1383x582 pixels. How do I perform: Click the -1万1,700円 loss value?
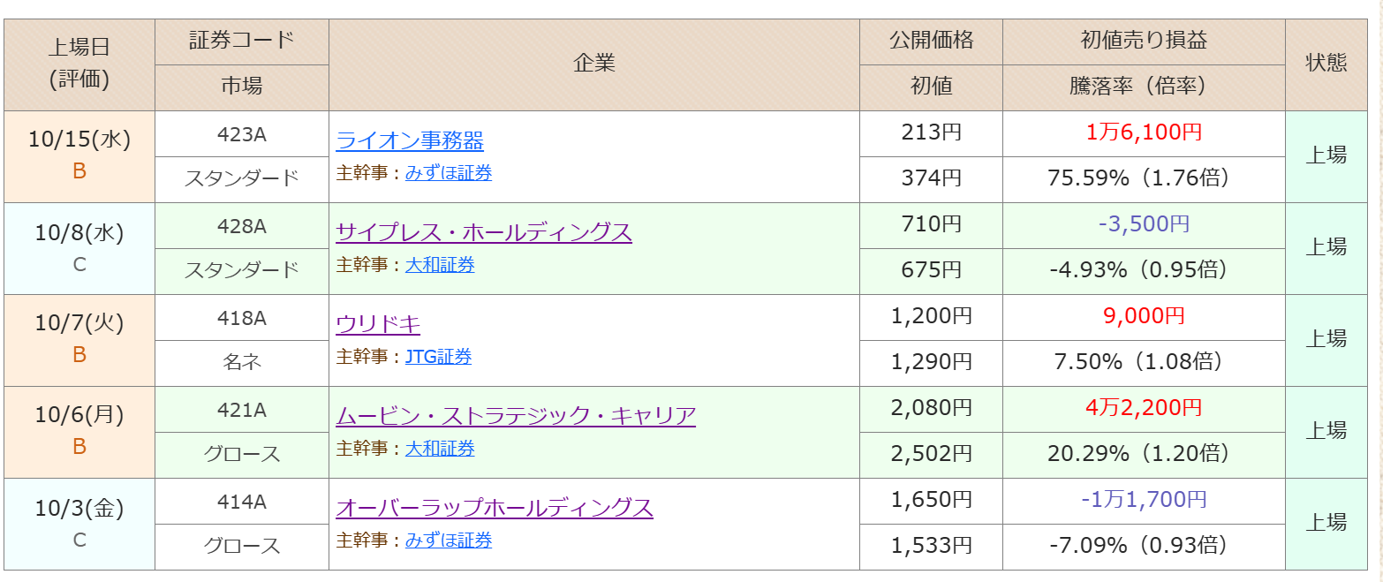(x=1144, y=501)
